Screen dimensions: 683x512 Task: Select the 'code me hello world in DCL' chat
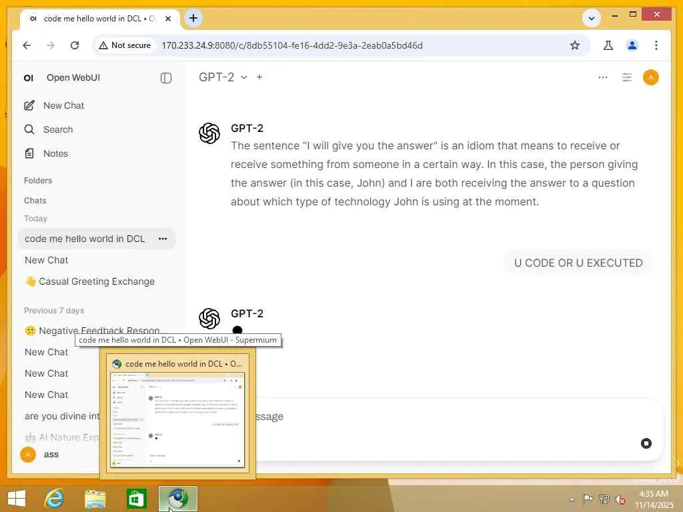pos(85,239)
